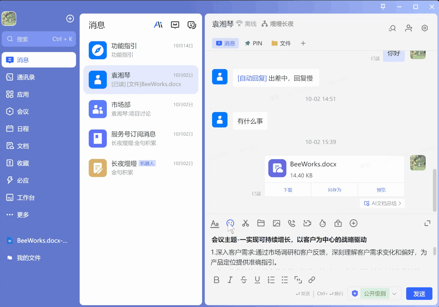Click the message editor scrollbar
The height and width of the screenshot is (307, 439).
tap(435, 251)
